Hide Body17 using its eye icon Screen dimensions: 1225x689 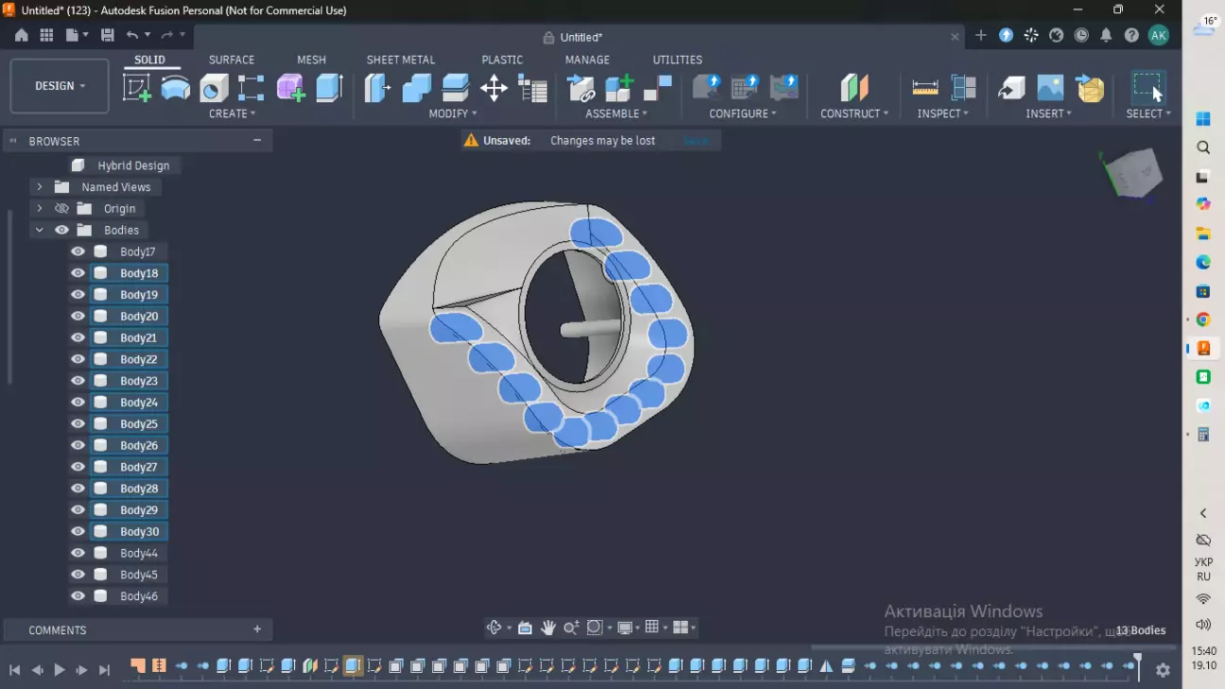click(78, 251)
